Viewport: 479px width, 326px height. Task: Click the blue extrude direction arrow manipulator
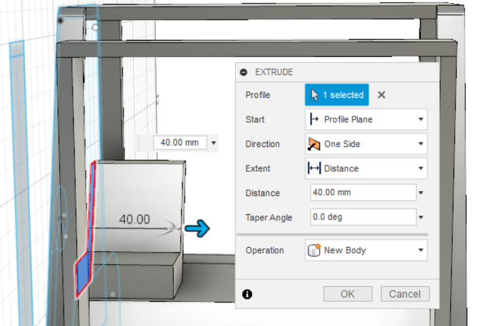coord(197,228)
